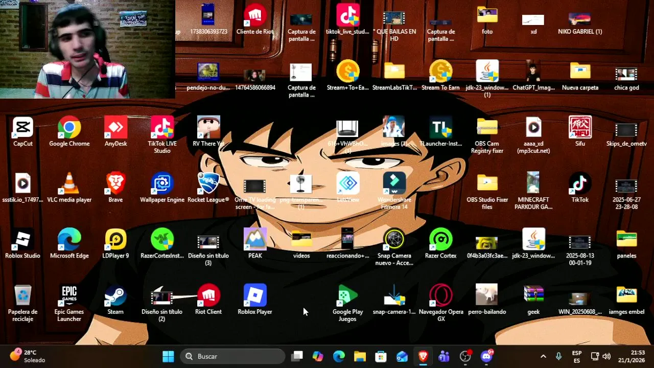Image resolution: width=654 pixels, height=368 pixels.
Task: Open Microsoft Teams from the taskbar
Action: [444, 356]
